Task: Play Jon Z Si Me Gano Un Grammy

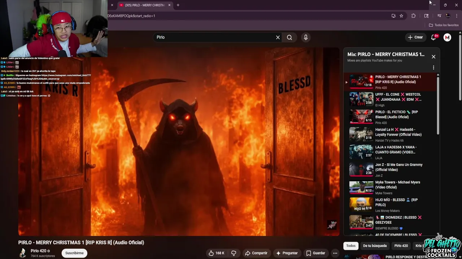Action: pos(390,170)
